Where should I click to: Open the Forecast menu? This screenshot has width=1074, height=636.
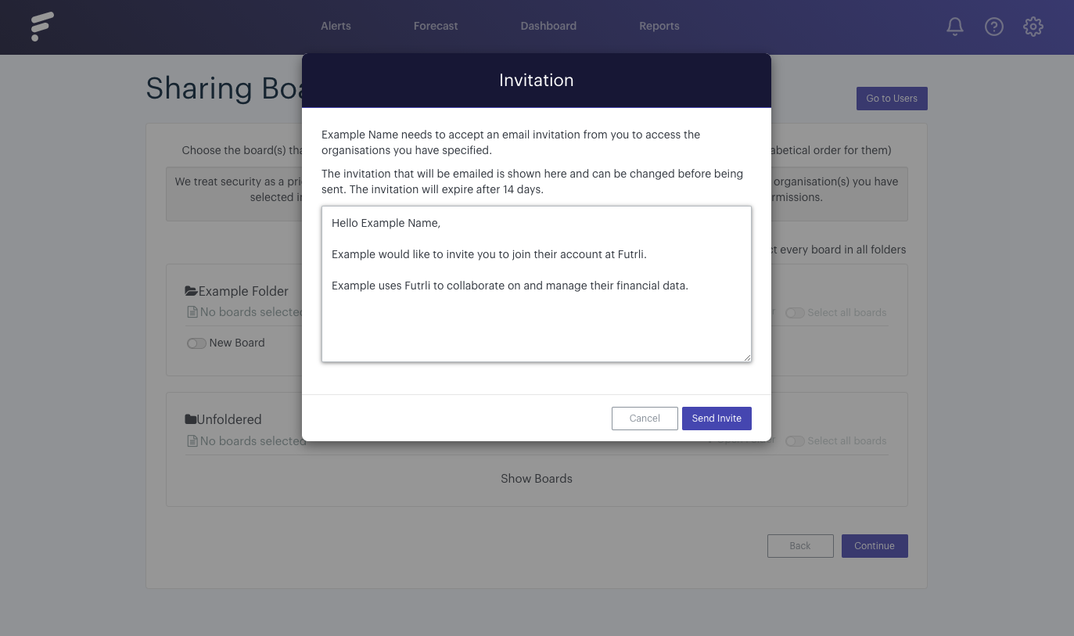(436, 26)
